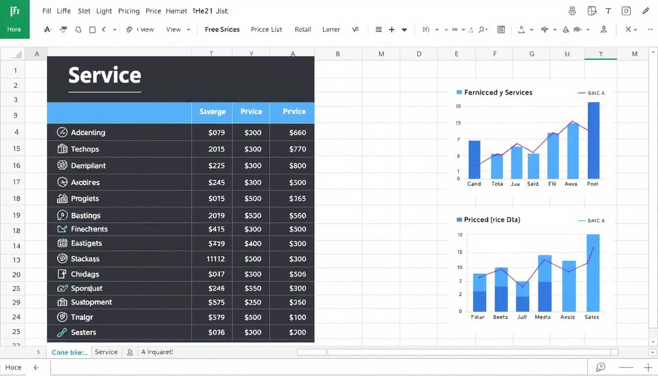Click the format painter icon
Image resolution: width=658 pixels, height=376 pixels.
pos(63,29)
